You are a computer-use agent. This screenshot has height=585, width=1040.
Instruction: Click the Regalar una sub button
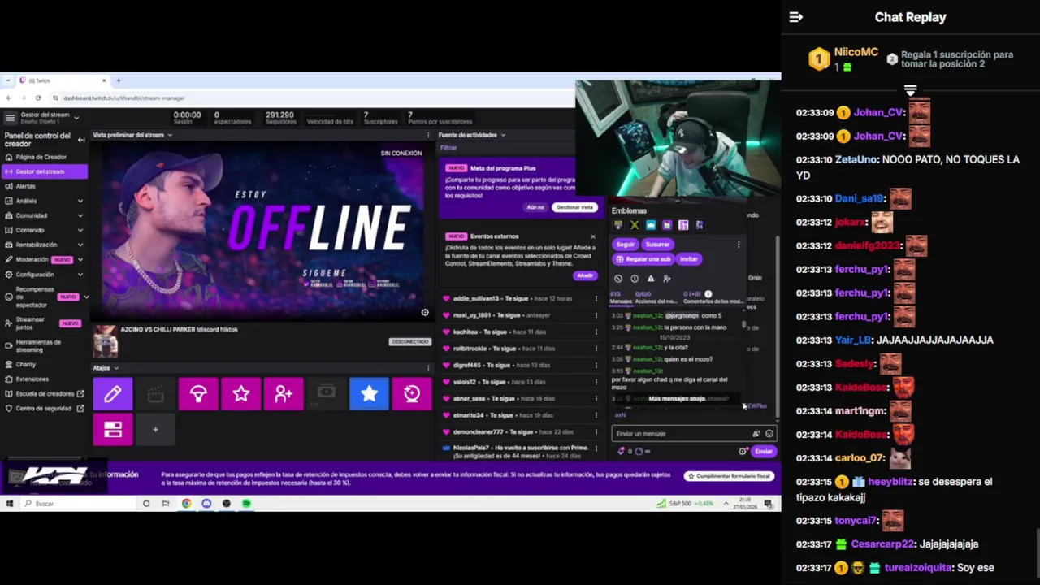click(x=643, y=259)
